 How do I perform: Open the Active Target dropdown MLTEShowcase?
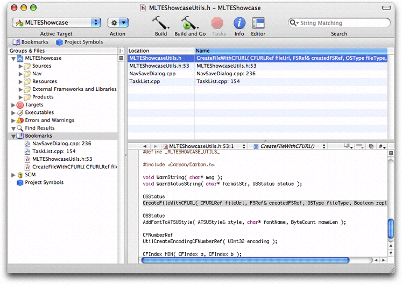[x=57, y=23]
